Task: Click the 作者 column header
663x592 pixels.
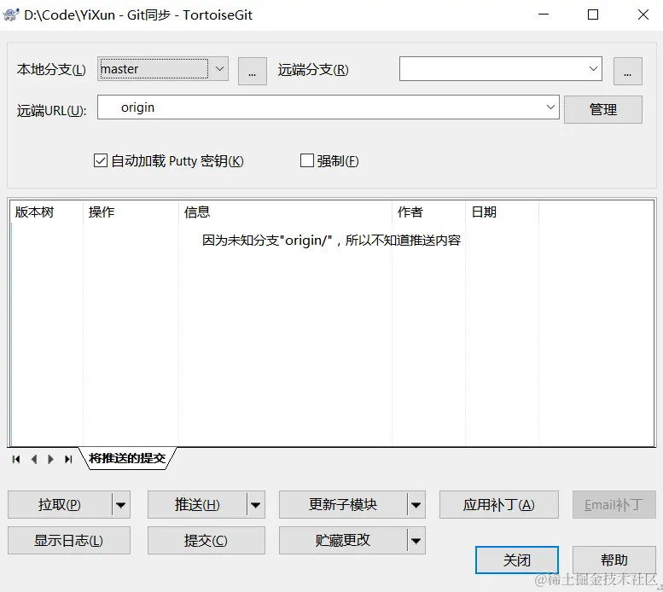Action: pyautogui.click(x=428, y=212)
